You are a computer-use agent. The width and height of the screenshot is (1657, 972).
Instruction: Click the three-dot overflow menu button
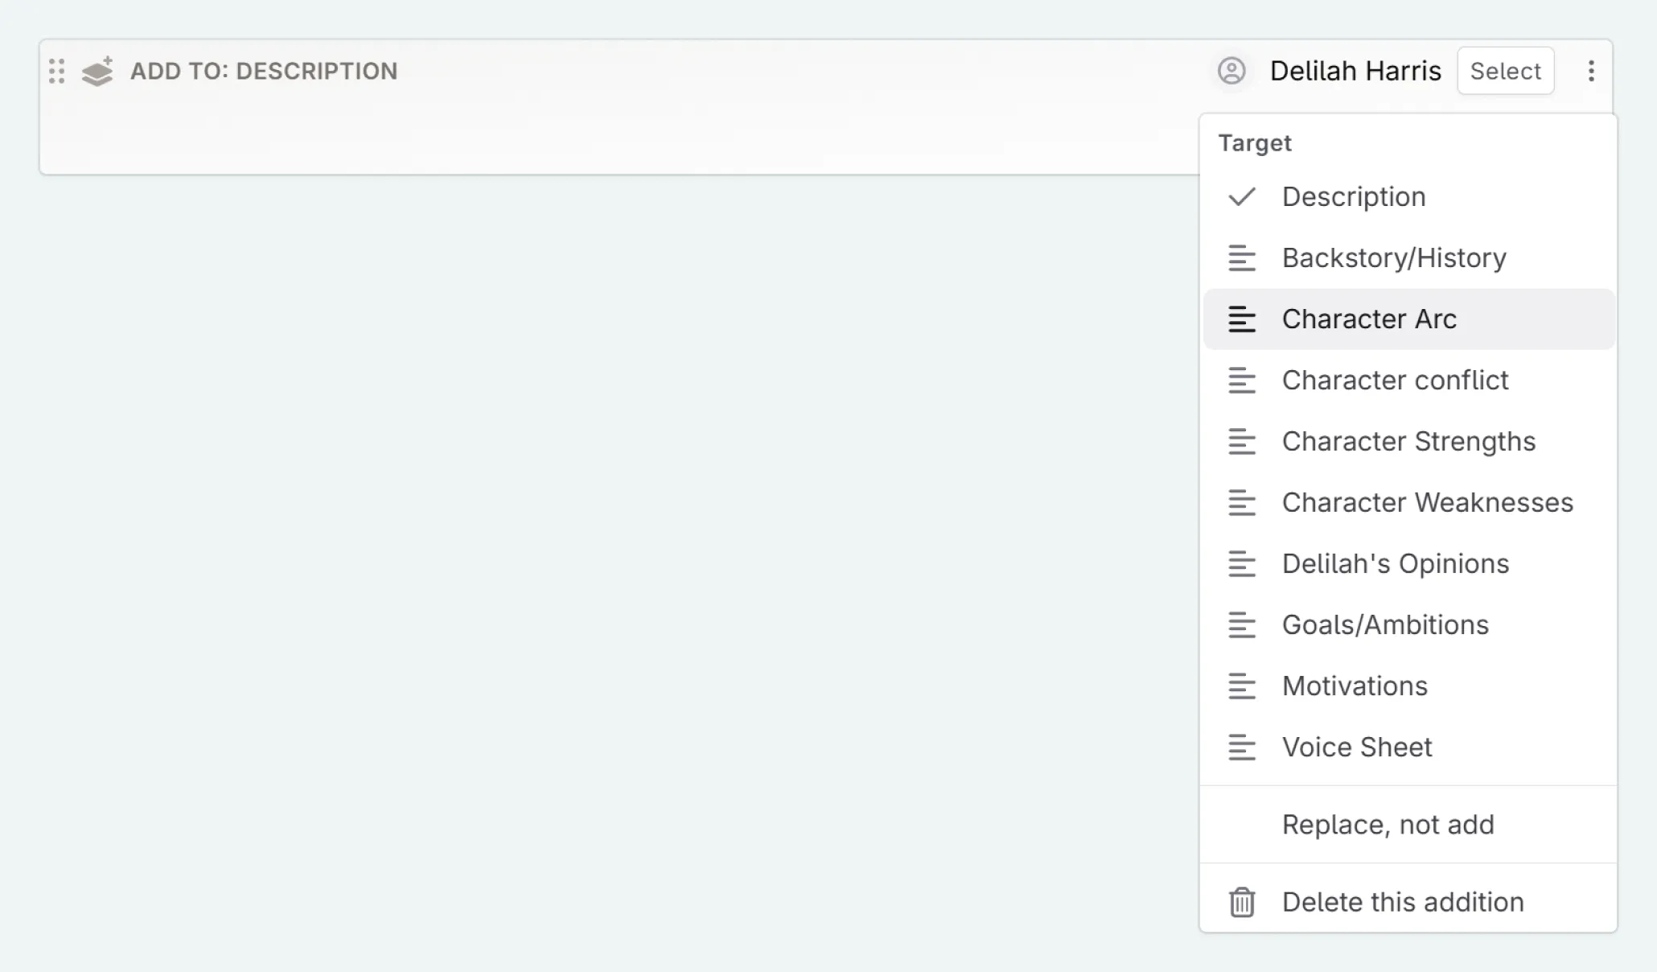pos(1592,71)
